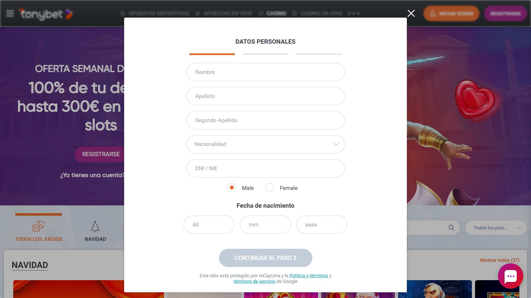This screenshot has height=298, width=531.
Task: Click the DNI / NIE input field
Action: [265, 168]
